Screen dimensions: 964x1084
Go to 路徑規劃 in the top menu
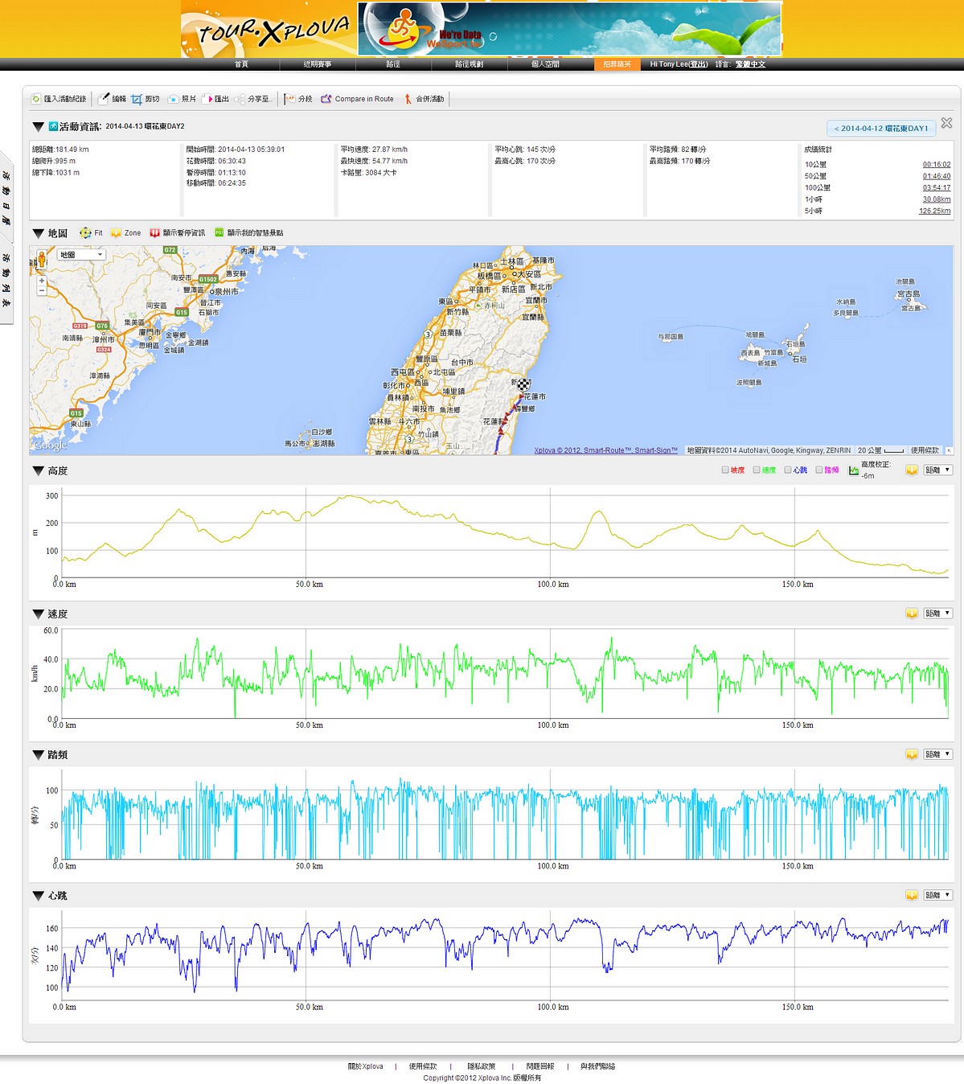[x=469, y=64]
